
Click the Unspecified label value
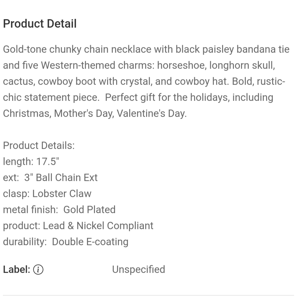(x=138, y=269)
